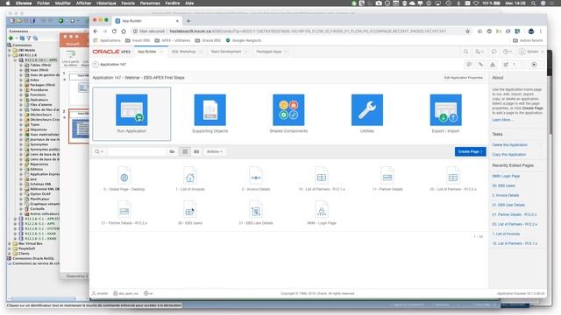Click the Create Page button

tap(470, 151)
